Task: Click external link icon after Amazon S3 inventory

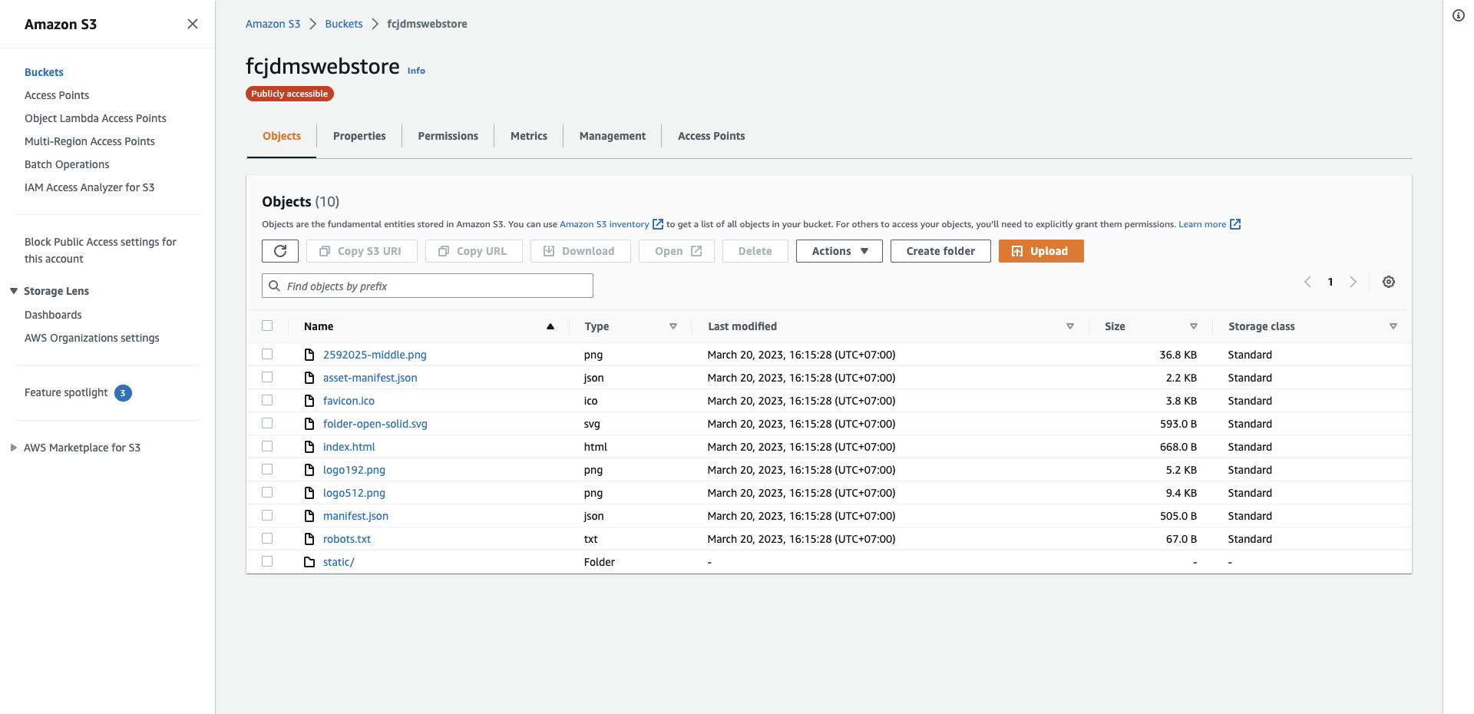Action: tap(658, 224)
